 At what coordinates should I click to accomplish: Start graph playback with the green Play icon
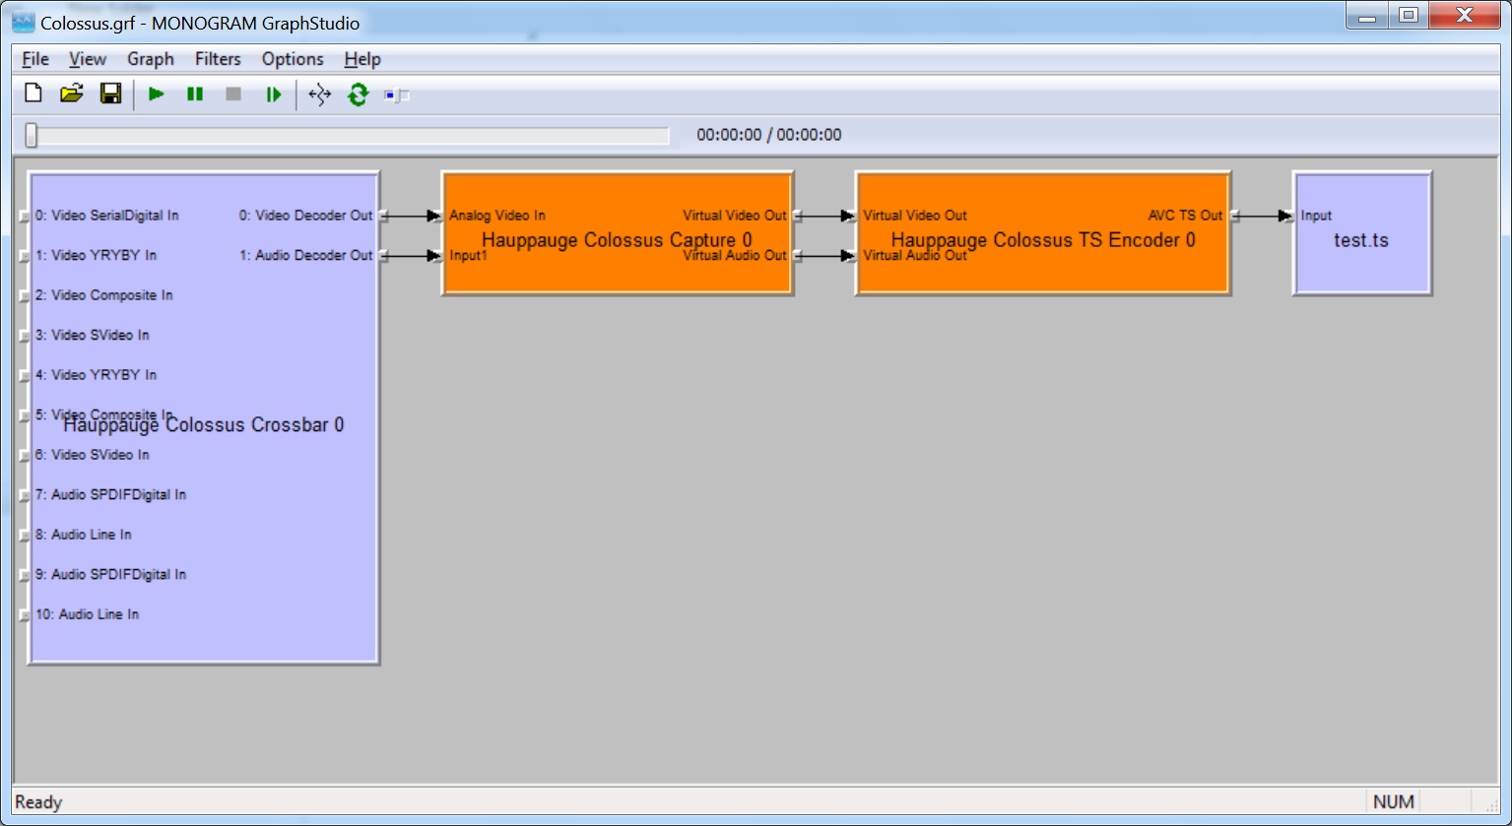156,95
